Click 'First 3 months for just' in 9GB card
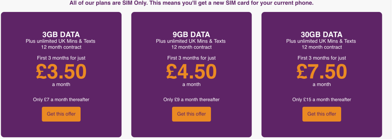This screenshot has width=392, height=139. [192, 58]
